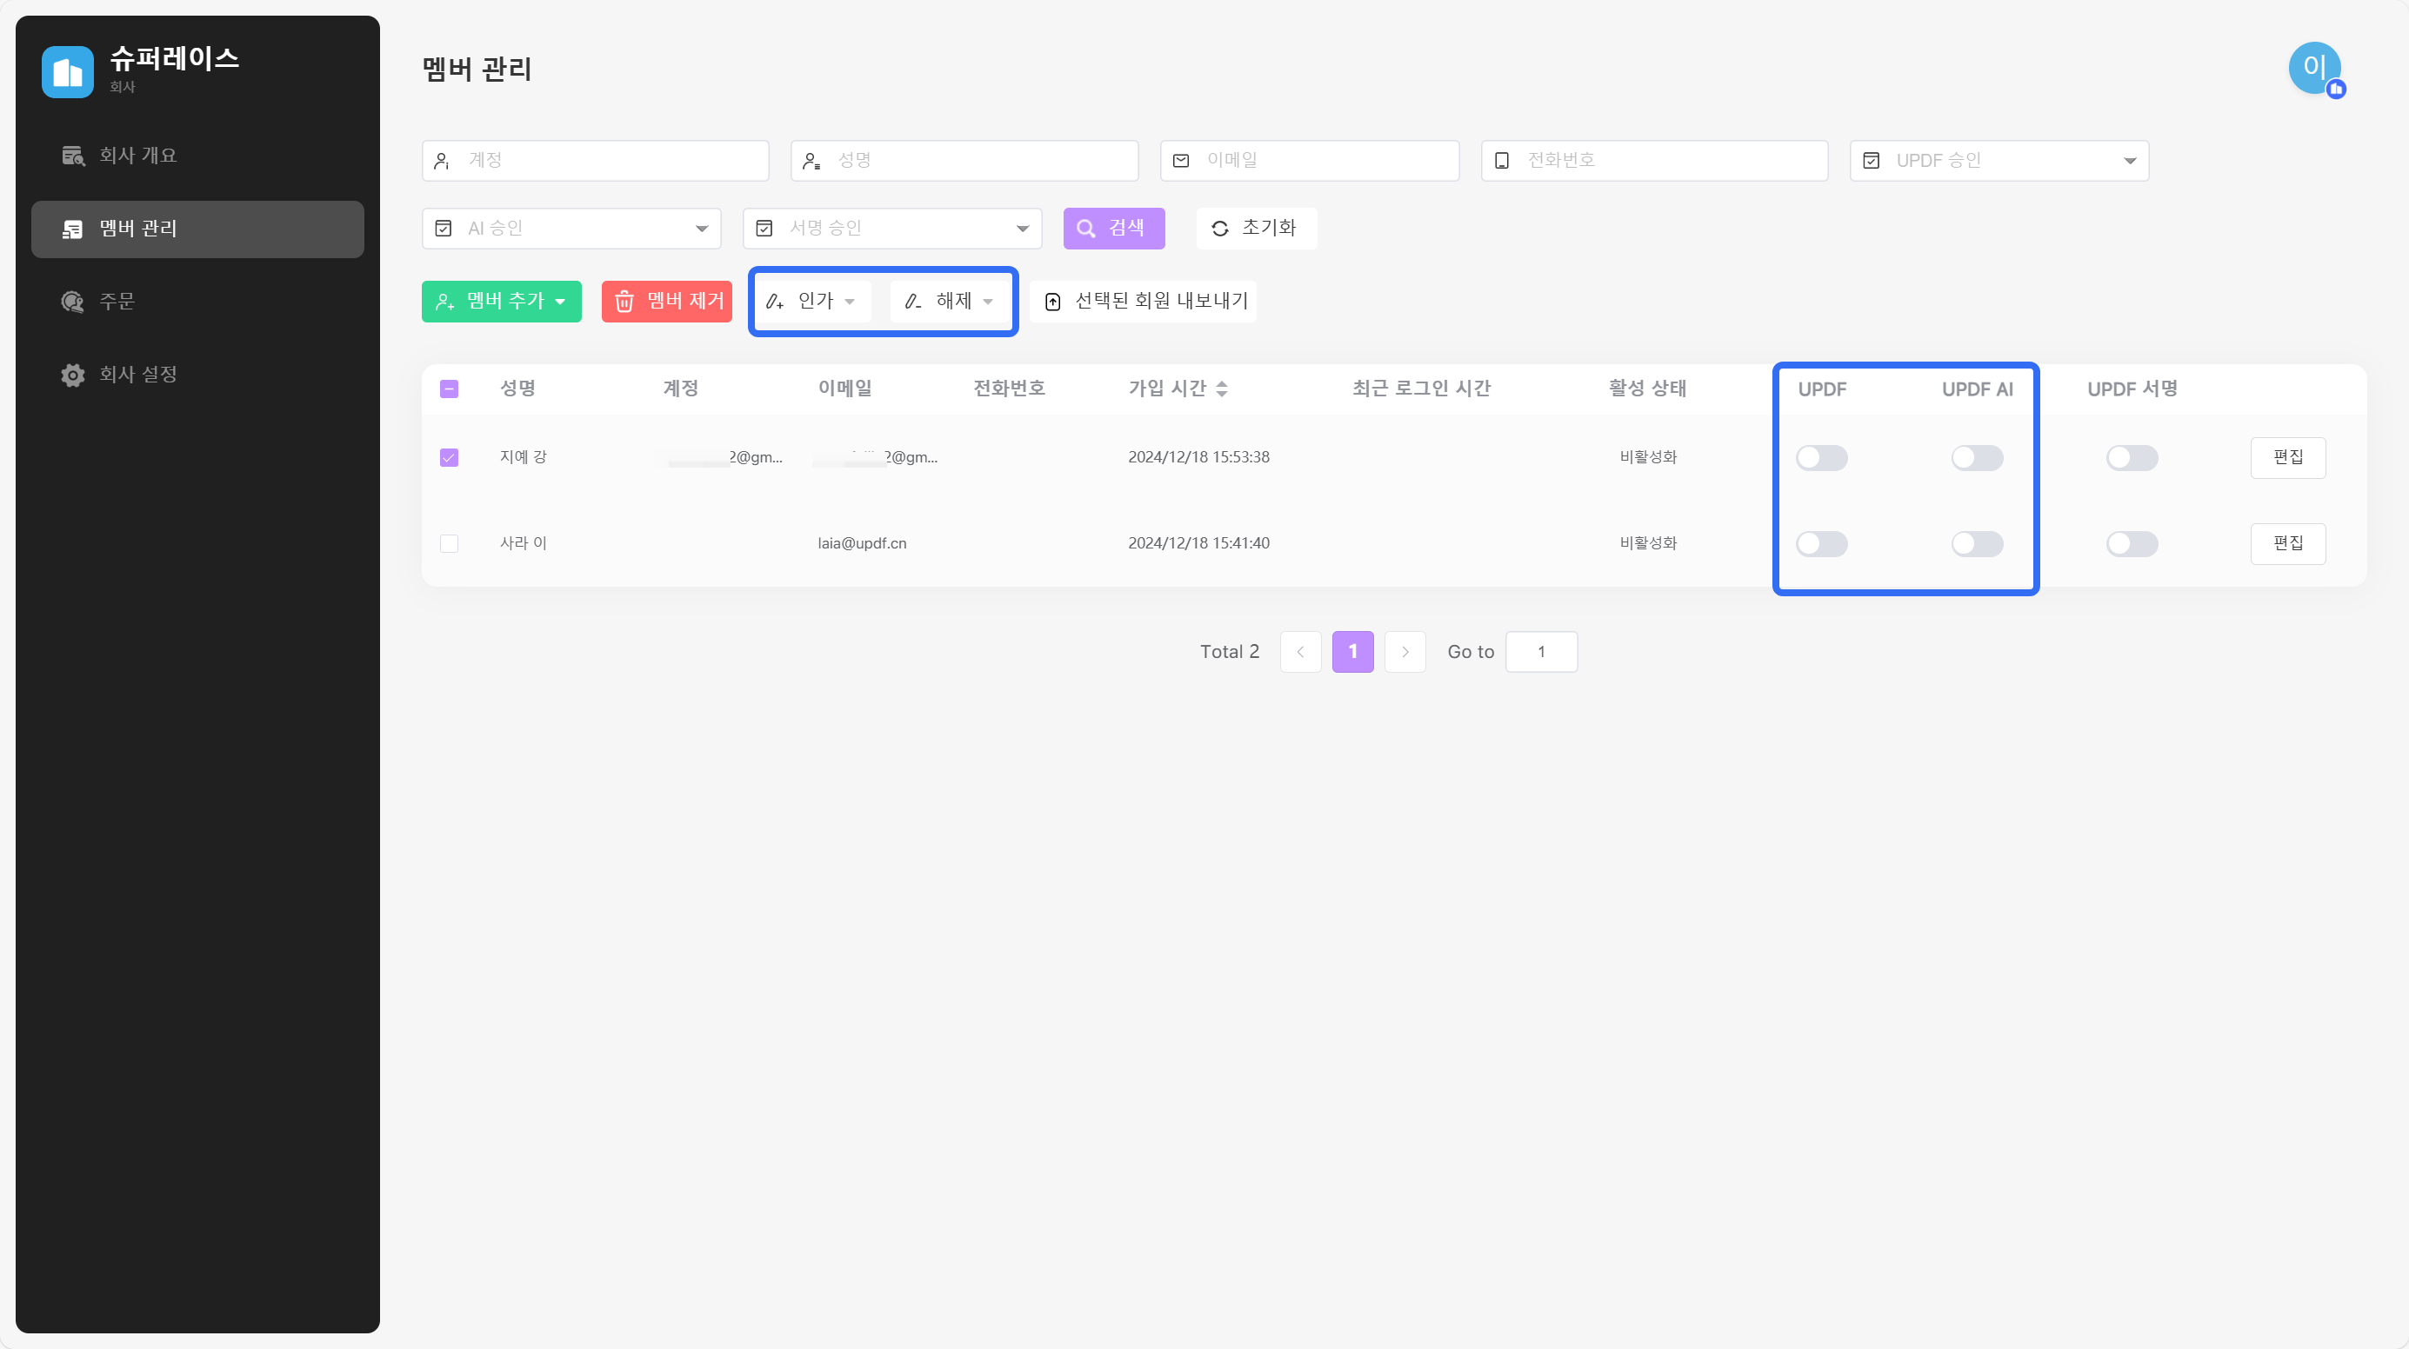Click the trash icon on 멤버 제거

click(624, 301)
